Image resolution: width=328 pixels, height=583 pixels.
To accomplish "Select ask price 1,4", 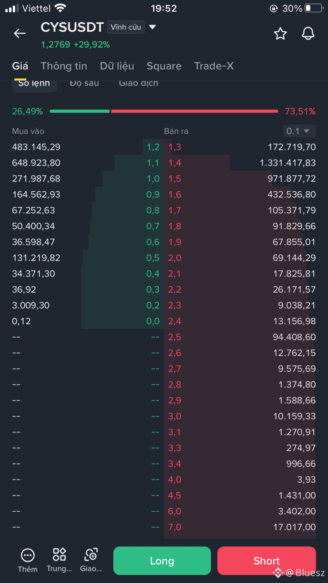I will point(175,163).
